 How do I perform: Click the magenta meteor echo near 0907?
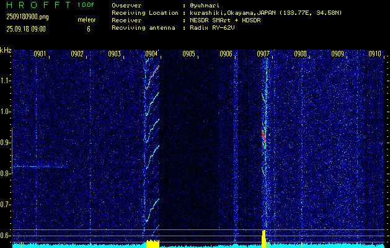(x=264, y=136)
